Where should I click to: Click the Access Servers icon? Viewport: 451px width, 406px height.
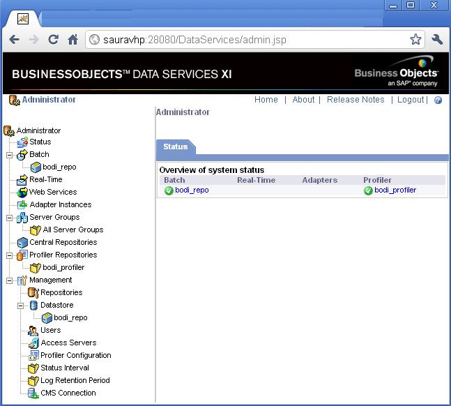pos(33,343)
